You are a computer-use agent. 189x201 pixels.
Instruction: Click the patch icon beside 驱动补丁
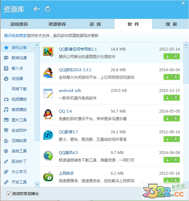pos(6,161)
